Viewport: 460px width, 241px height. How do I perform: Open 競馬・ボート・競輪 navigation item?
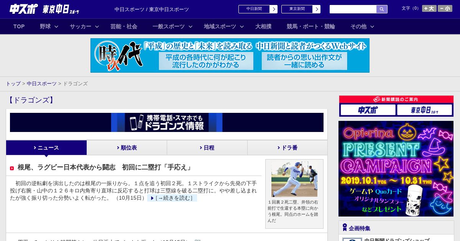[x=311, y=26]
